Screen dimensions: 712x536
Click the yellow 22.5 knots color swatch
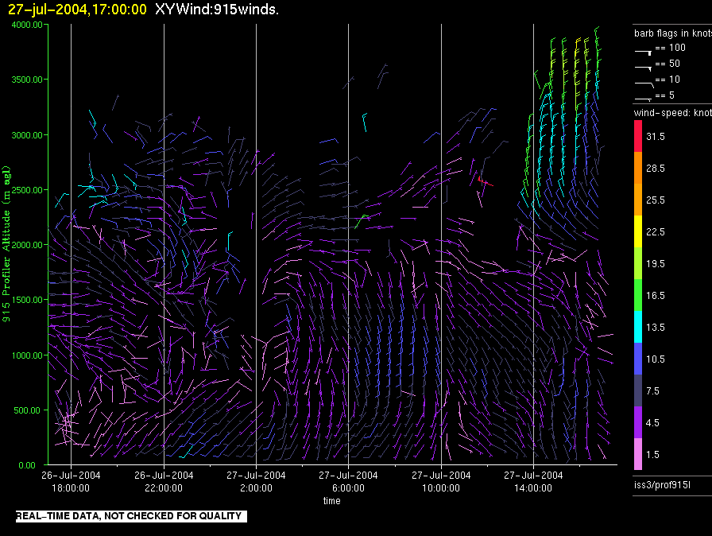point(638,231)
